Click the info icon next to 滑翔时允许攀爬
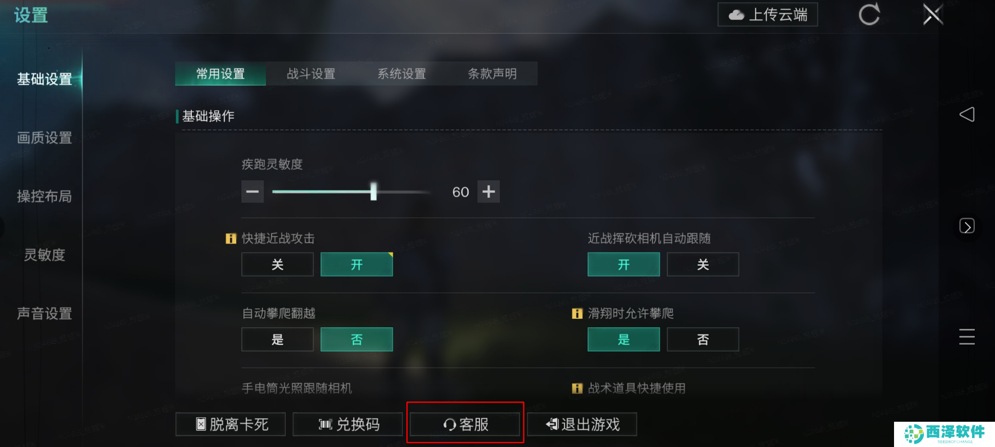 tap(577, 314)
